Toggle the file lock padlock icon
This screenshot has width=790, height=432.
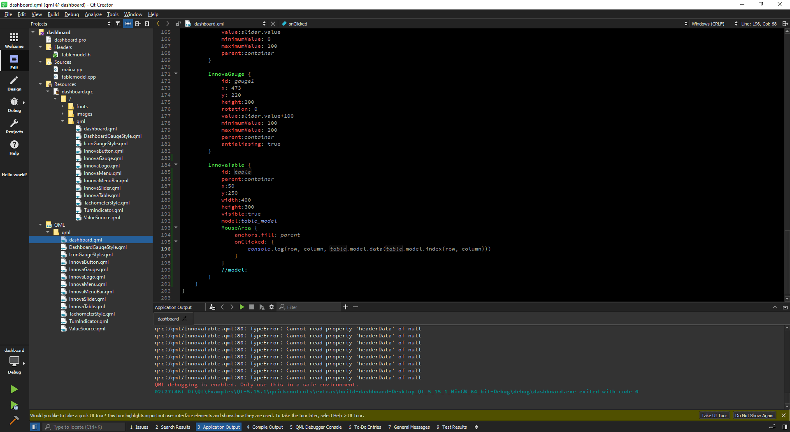coord(178,23)
